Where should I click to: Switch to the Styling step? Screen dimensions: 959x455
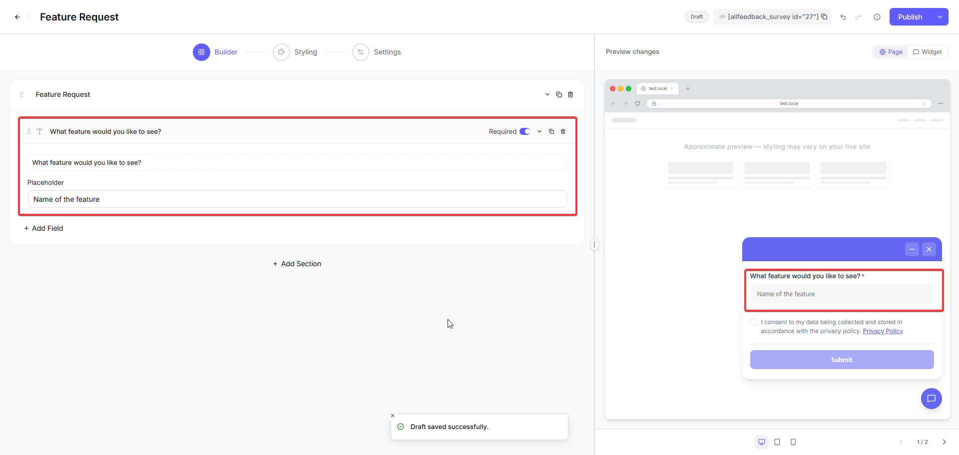[x=295, y=52]
